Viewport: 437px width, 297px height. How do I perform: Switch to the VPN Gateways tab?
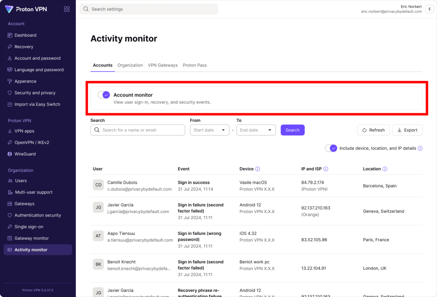click(x=163, y=65)
